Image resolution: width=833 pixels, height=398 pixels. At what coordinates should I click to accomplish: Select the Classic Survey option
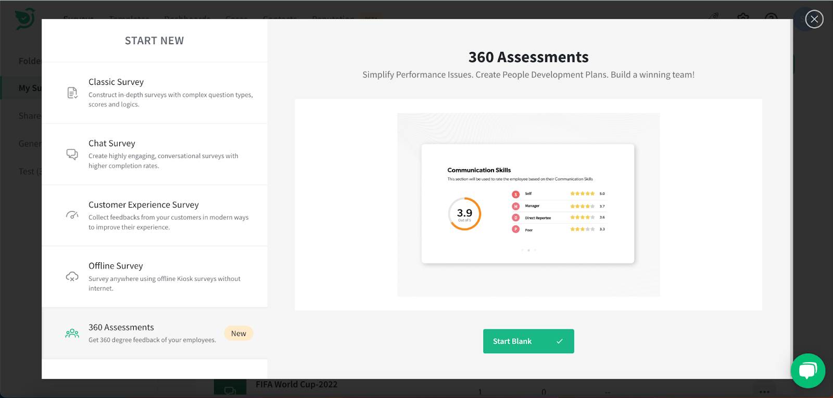[x=155, y=93]
